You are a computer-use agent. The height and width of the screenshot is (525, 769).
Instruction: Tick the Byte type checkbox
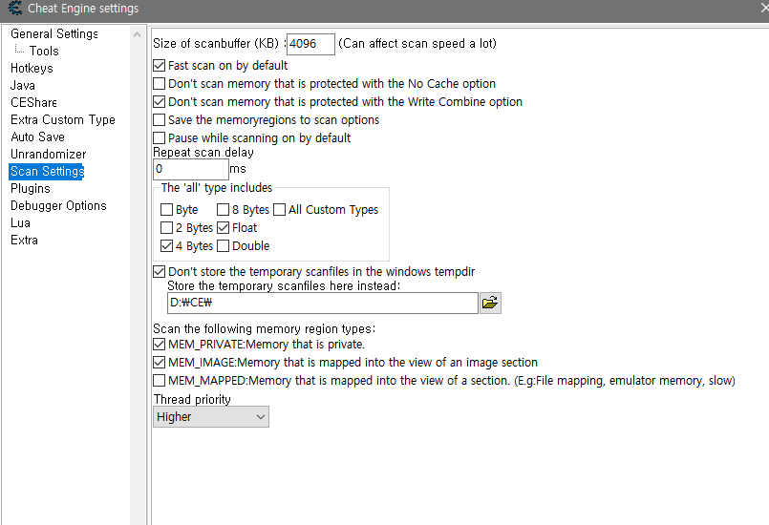167,210
